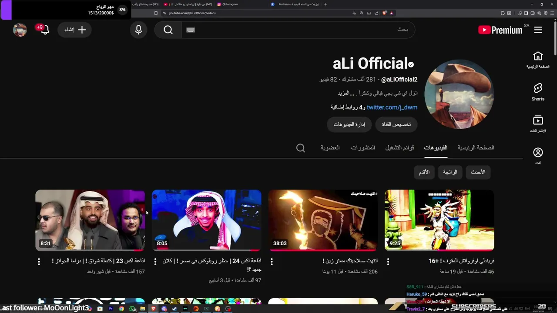Click bookmark icon in browser address bar

[156, 13]
